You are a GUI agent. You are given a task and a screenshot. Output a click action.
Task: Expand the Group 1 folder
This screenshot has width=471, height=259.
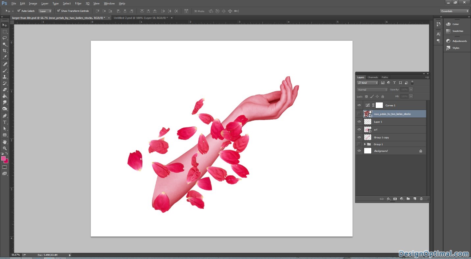coord(365,144)
